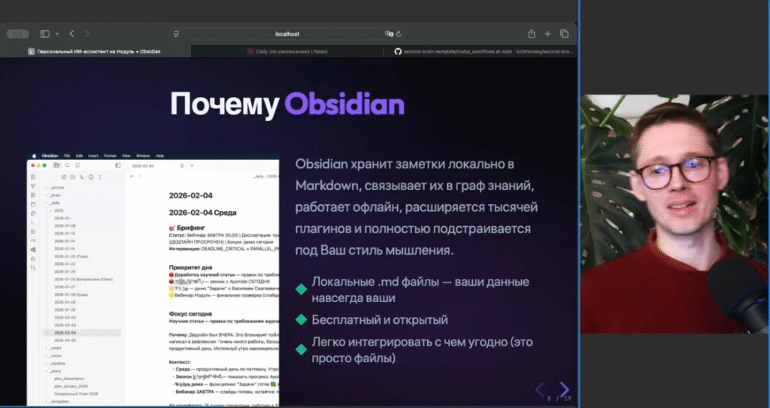This screenshot has width=770, height=408.
Task: Open the Apple menu in the Obsidian screenshot
Action: (x=34, y=156)
